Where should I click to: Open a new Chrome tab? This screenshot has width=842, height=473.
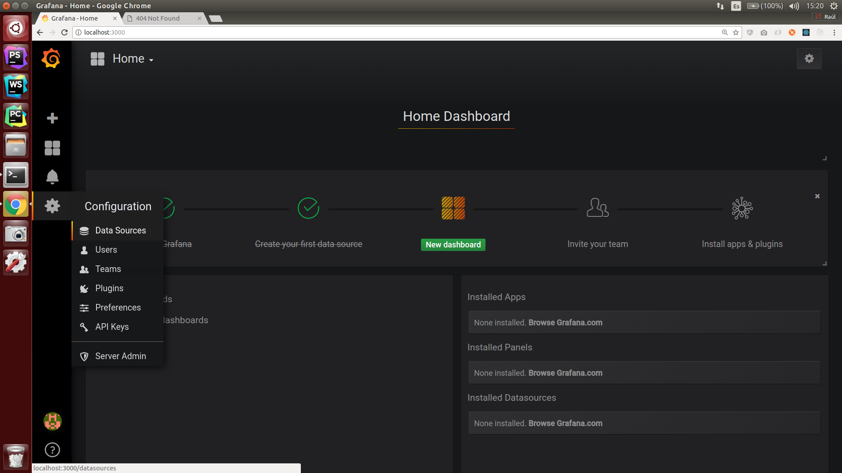[215, 18]
